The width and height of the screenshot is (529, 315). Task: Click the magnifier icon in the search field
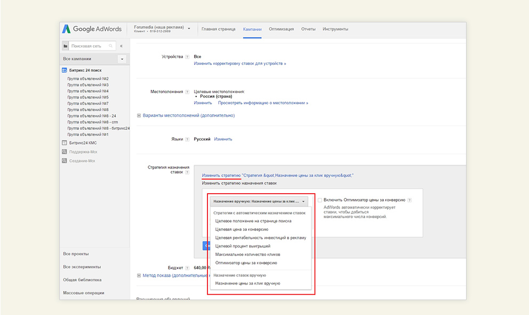pos(111,46)
